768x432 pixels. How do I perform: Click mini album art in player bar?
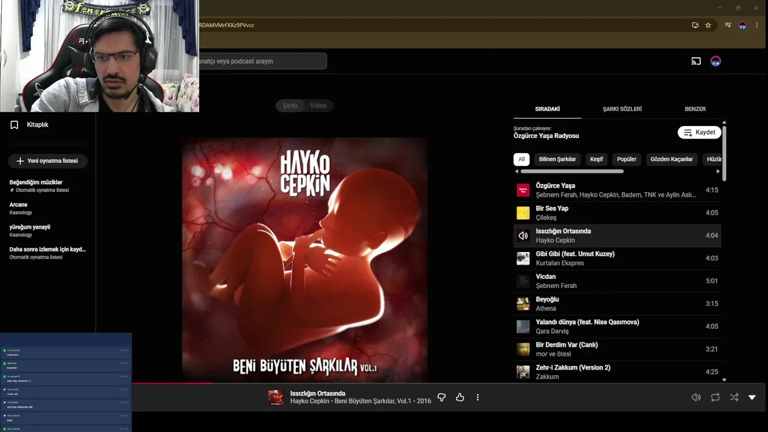[275, 397]
